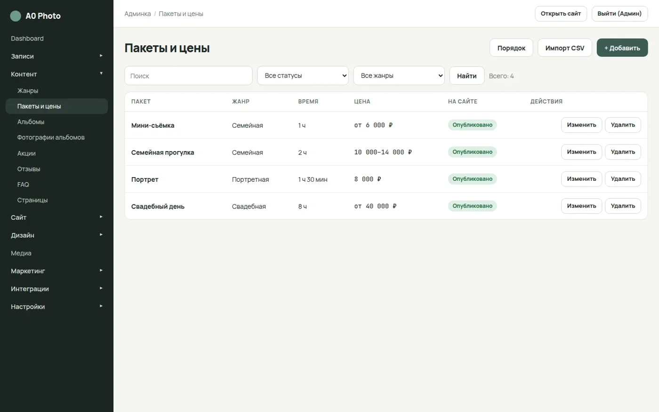
Task: Follow the Админка breadcrumb link
Action: 137,14
